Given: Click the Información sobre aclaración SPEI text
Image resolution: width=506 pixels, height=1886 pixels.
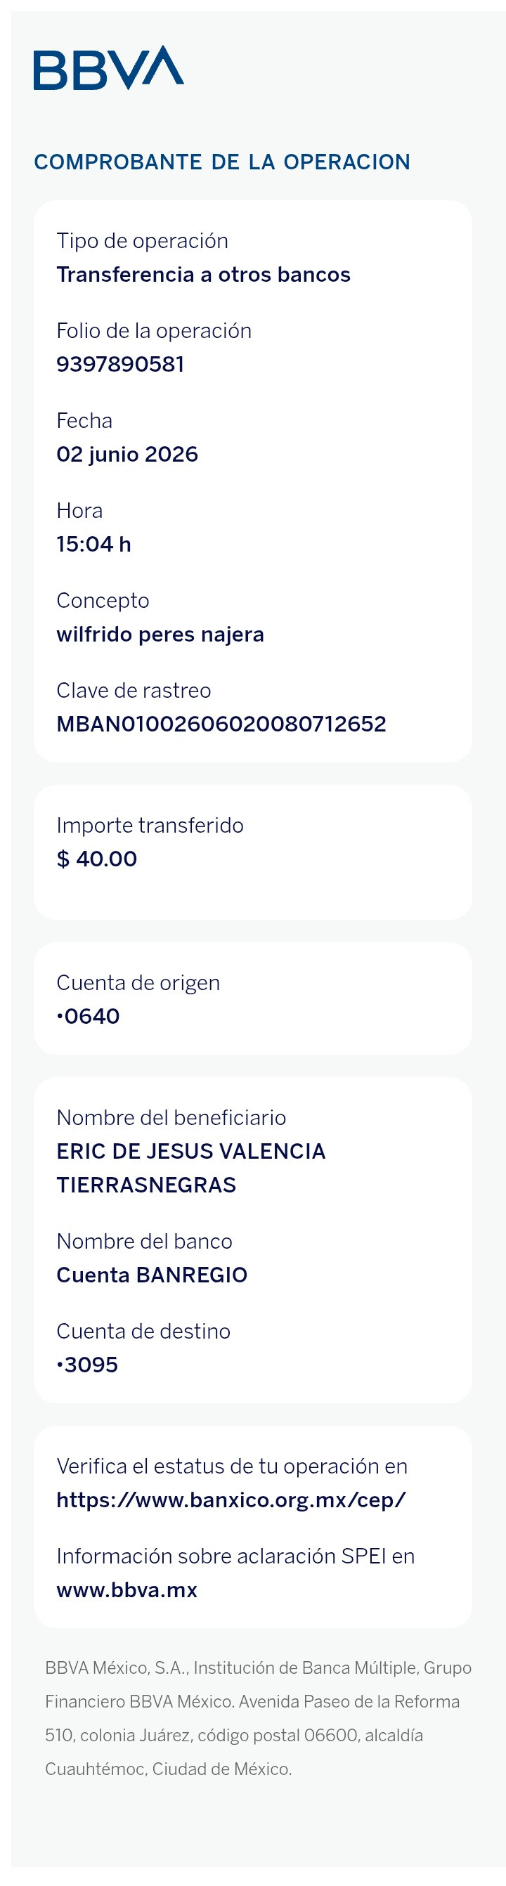Looking at the screenshot, I should point(236,1556).
